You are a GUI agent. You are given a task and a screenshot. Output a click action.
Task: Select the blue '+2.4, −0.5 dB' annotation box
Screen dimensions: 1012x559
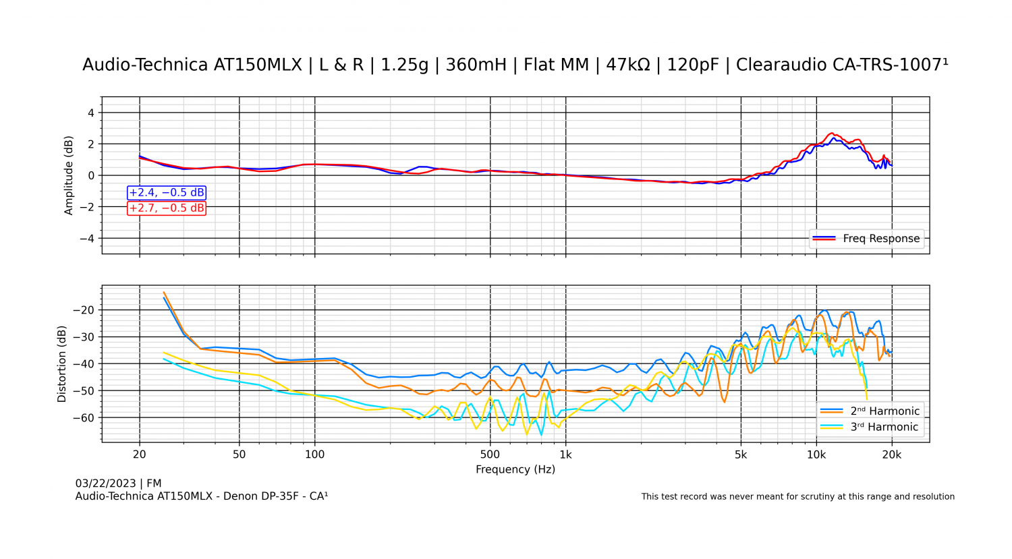pos(167,193)
